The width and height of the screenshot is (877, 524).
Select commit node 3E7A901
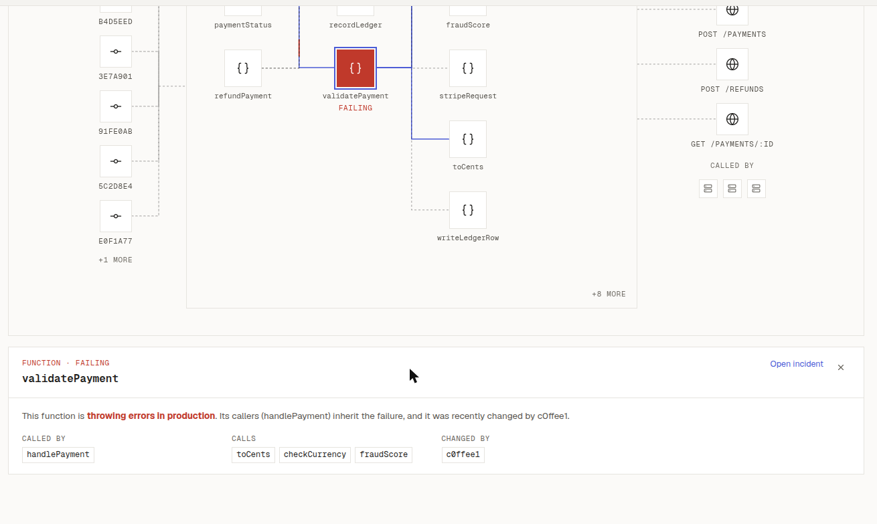click(116, 52)
